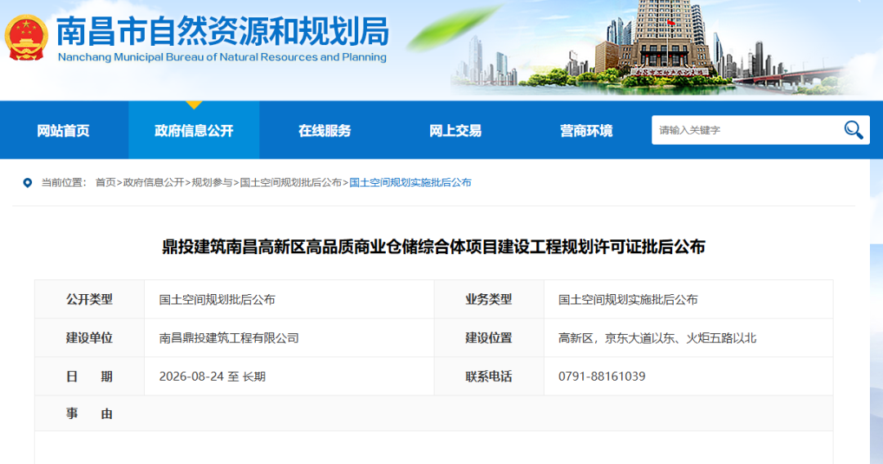Image resolution: width=883 pixels, height=464 pixels.
Task: Open 网站首页 menu item
Action: (64, 131)
